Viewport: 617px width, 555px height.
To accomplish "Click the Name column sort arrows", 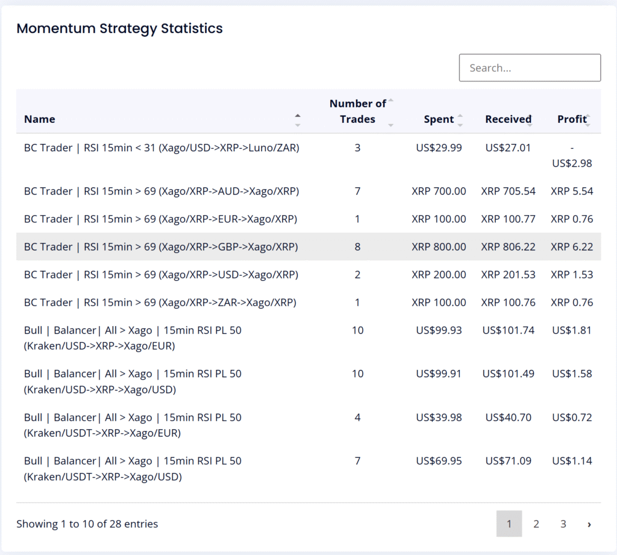I will click(297, 119).
